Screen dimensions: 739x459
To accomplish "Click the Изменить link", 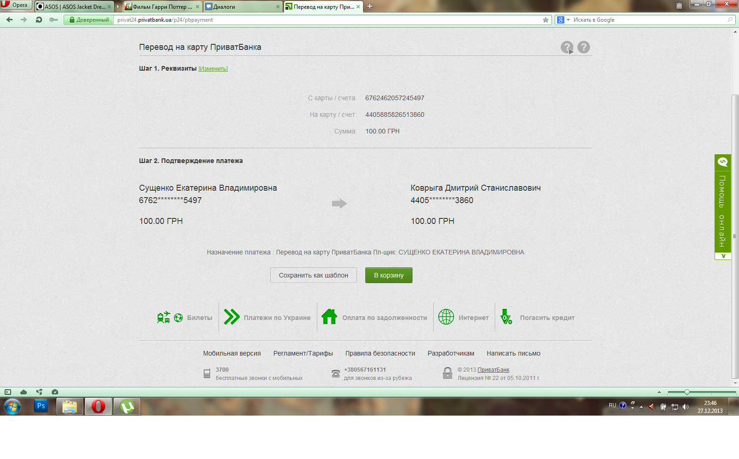I will [x=213, y=69].
